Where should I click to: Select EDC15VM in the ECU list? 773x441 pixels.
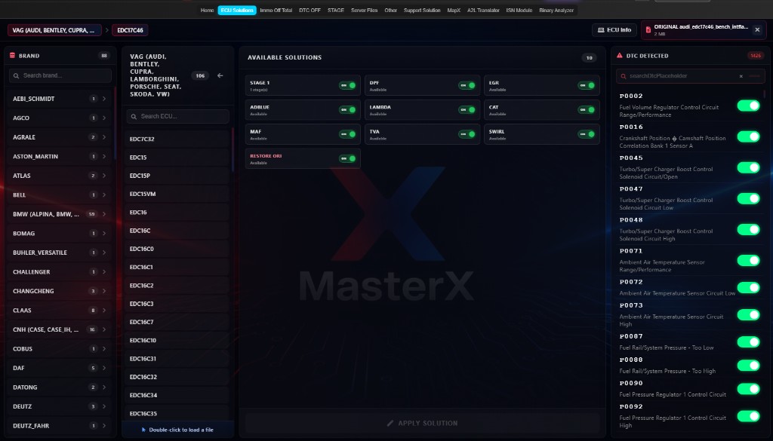click(x=177, y=194)
